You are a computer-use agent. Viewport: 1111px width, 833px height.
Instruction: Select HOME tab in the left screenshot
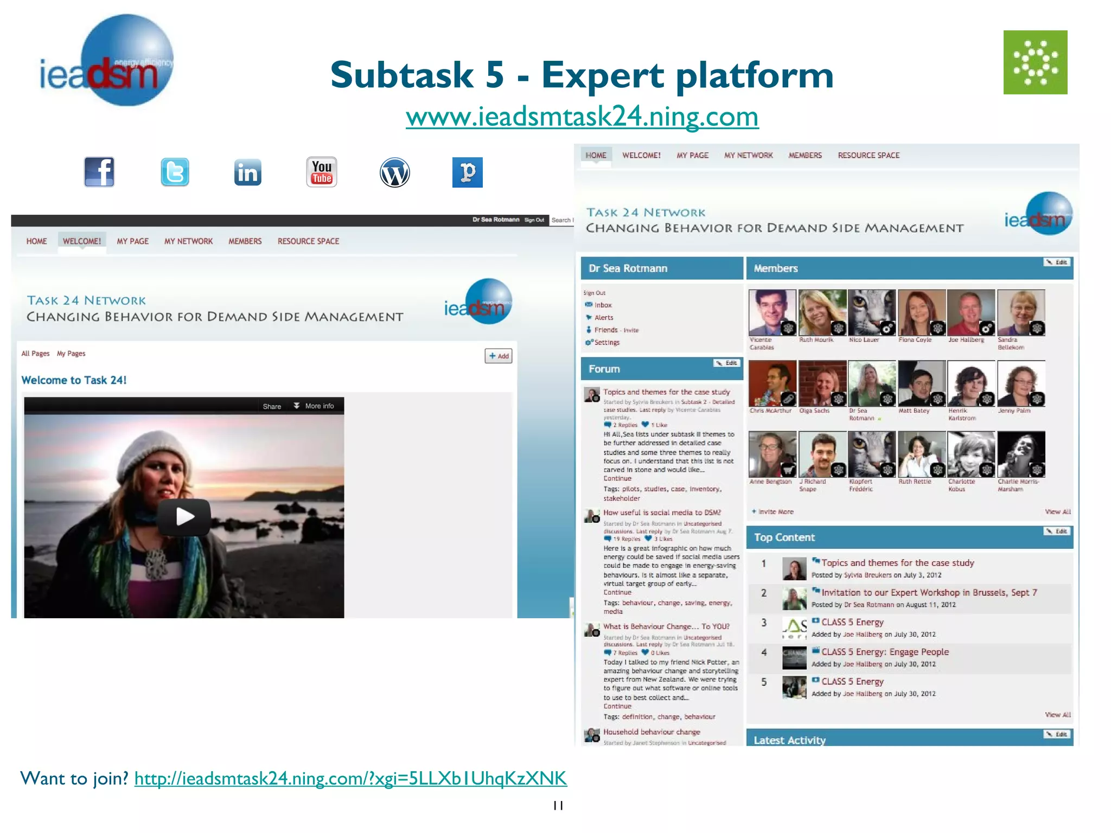(37, 241)
